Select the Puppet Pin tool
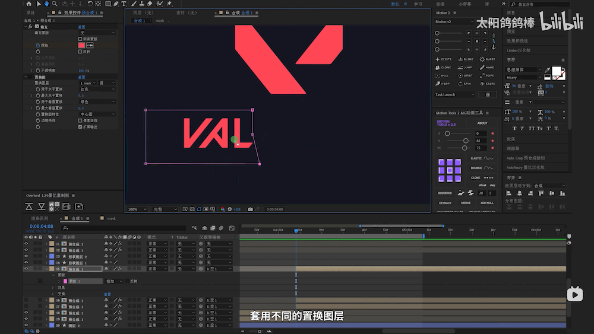This screenshot has width=594, height=334. click(x=169, y=4)
